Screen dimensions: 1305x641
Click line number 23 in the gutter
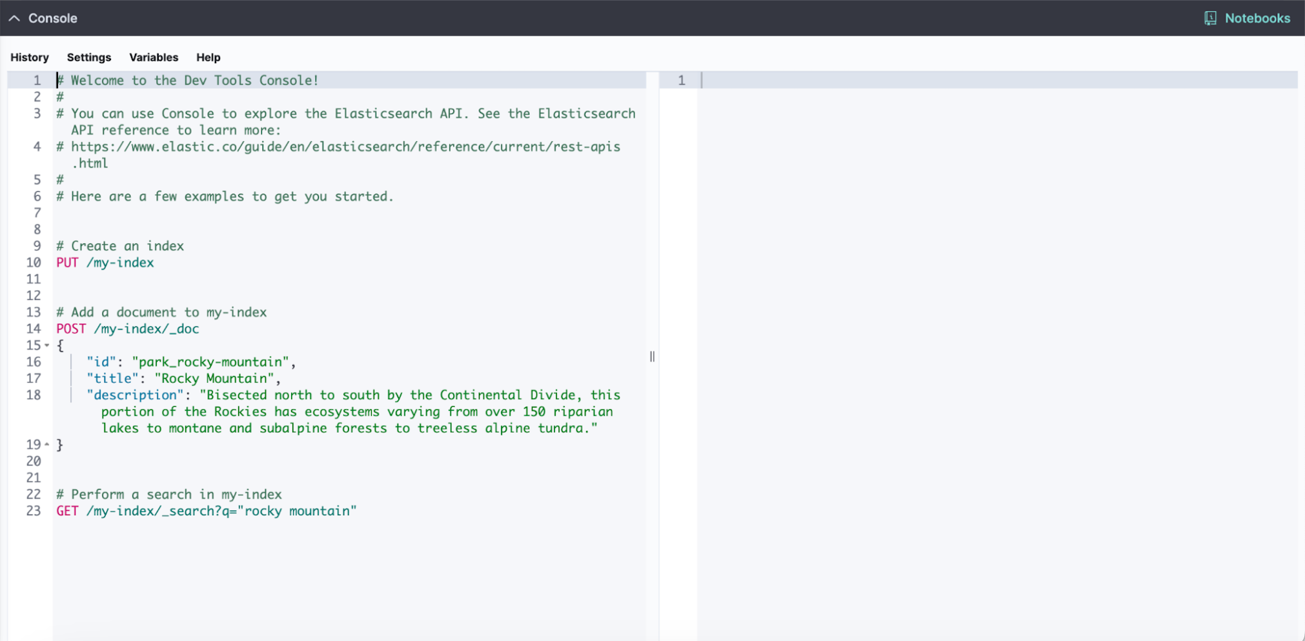(x=34, y=511)
